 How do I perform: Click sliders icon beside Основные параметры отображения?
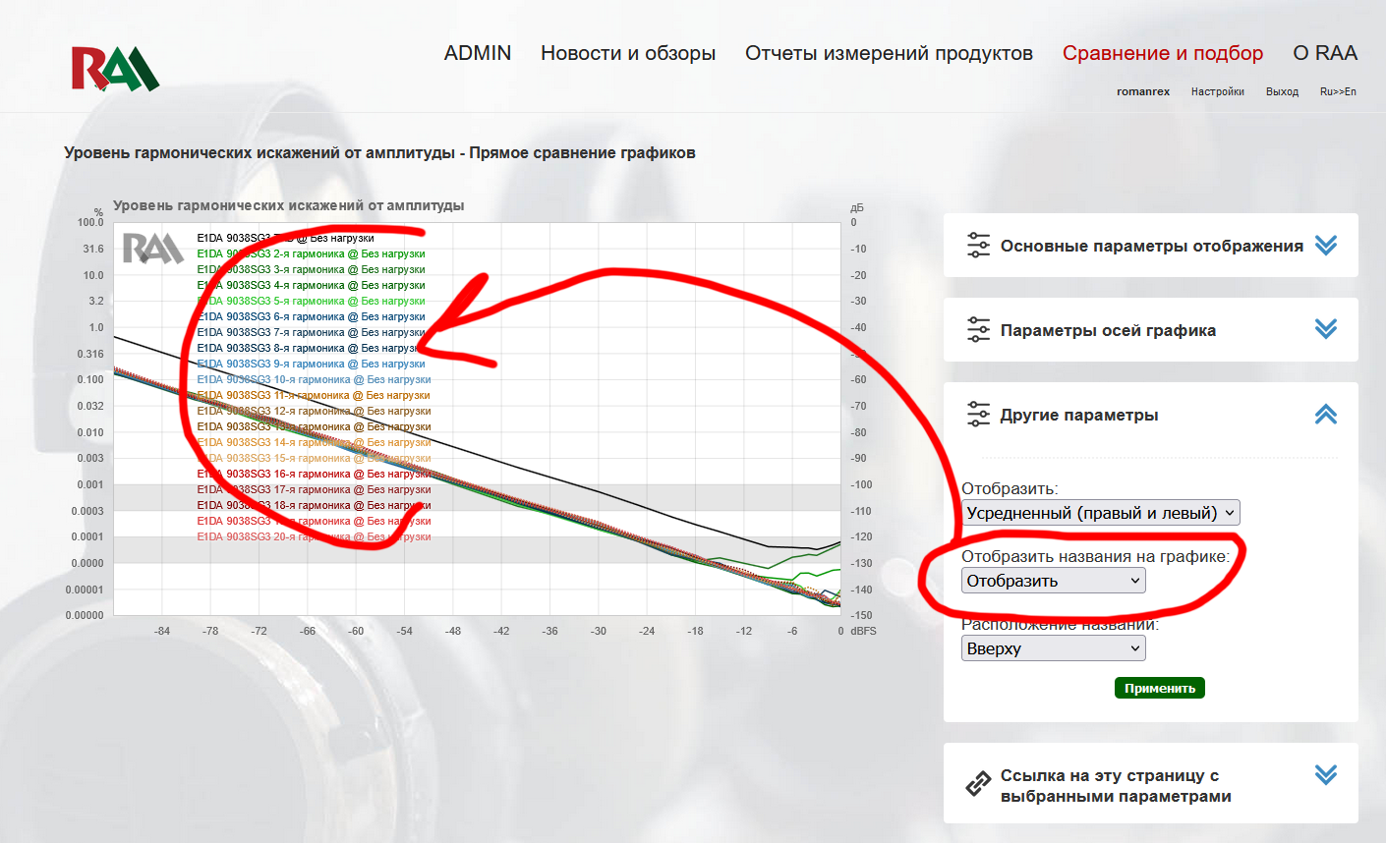tap(978, 246)
